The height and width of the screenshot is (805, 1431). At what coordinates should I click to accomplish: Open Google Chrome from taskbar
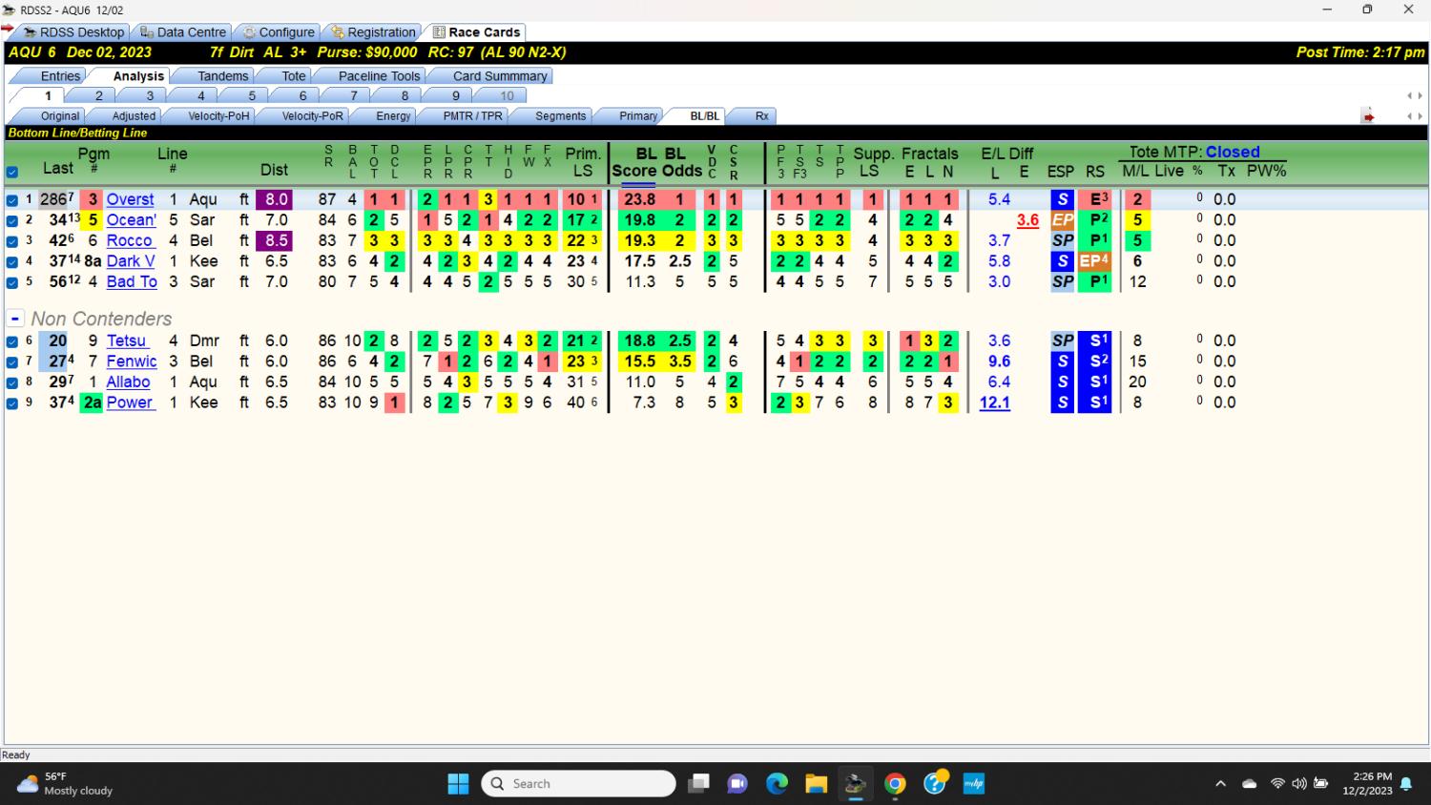(895, 784)
